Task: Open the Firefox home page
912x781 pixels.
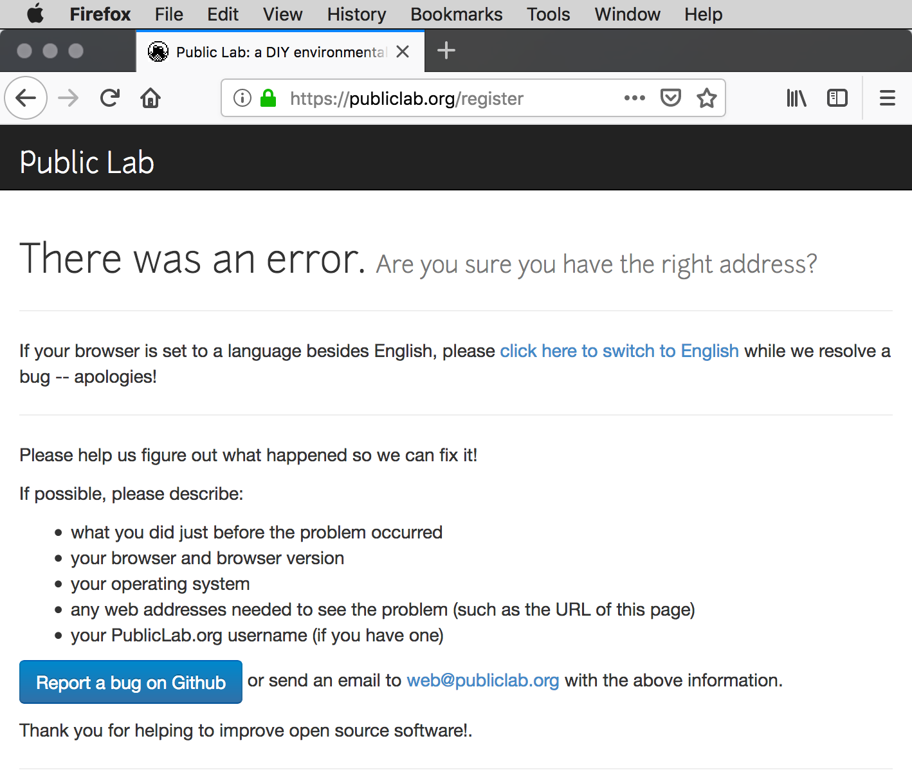Action: [150, 98]
